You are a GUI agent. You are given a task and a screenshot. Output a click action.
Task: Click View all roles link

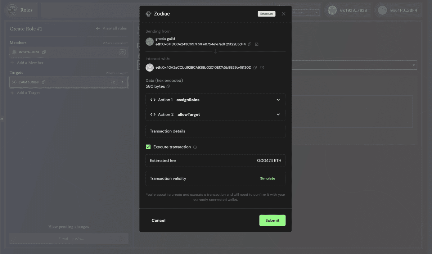coord(112,28)
